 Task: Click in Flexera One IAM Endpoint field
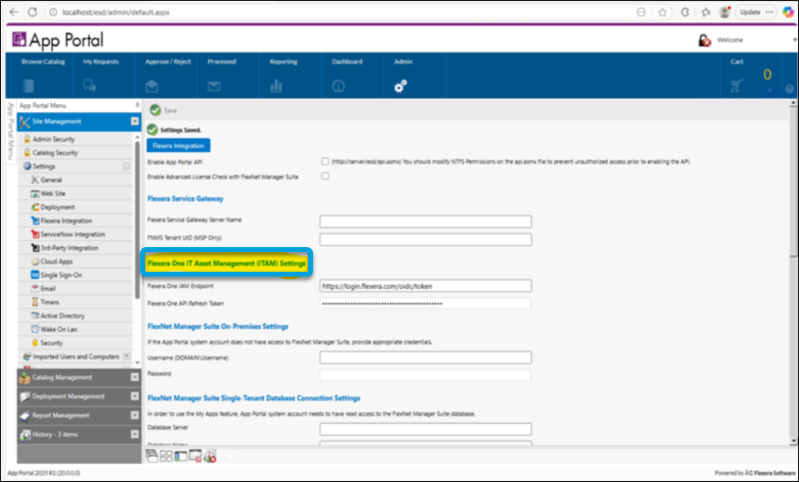425,286
